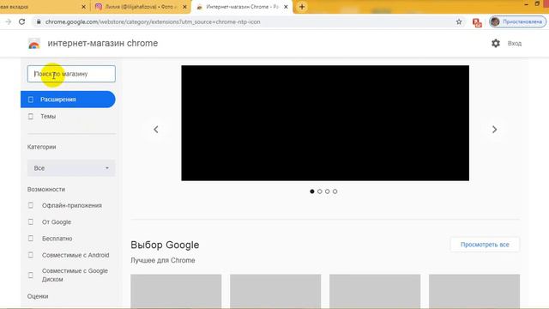Viewport: 549px width, 309px height.
Task: Go forward with the arrow button
Action: click(x=8, y=21)
